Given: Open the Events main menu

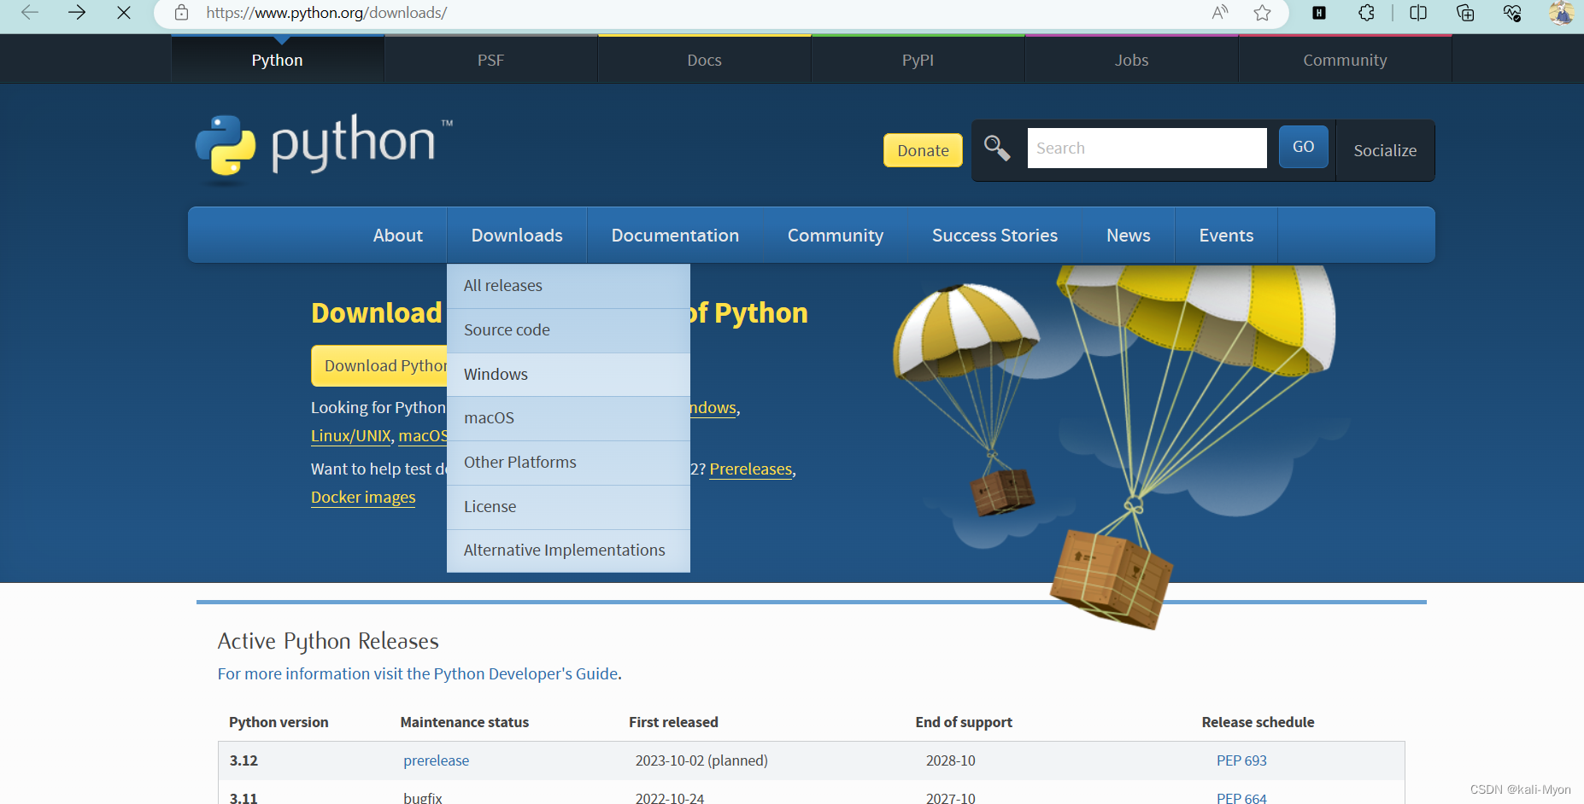Looking at the screenshot, I should point(1226,236).
